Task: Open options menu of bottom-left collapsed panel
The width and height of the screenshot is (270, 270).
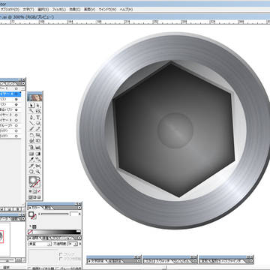Action: click(139, 261)
